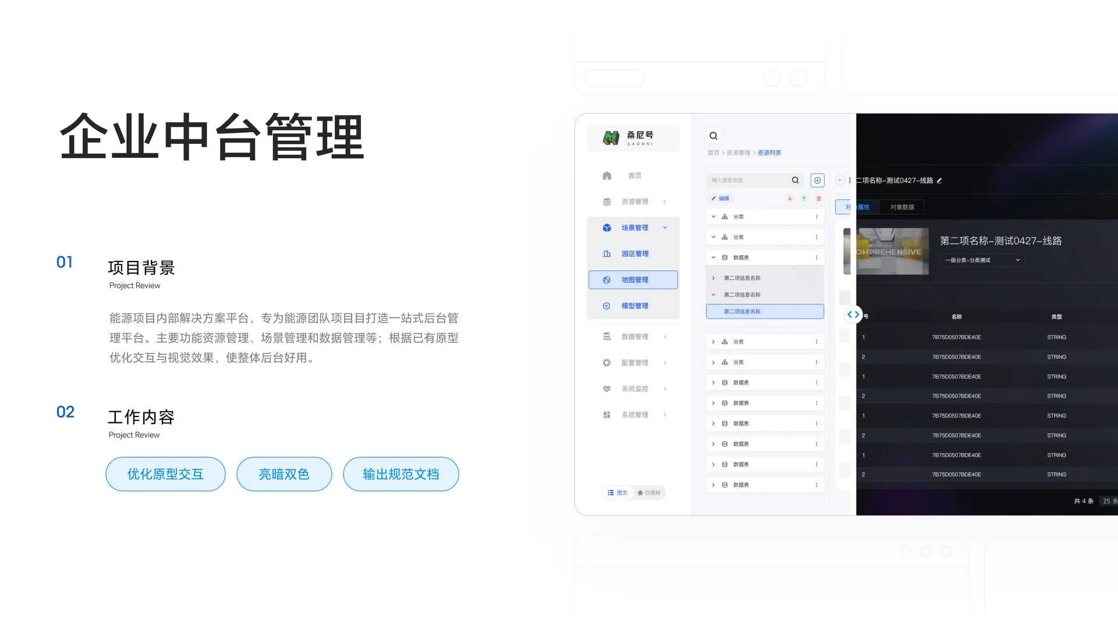Click the 配置管理 gear icon
Viewport: 1118px width, 629px height.
coord(607,363)
